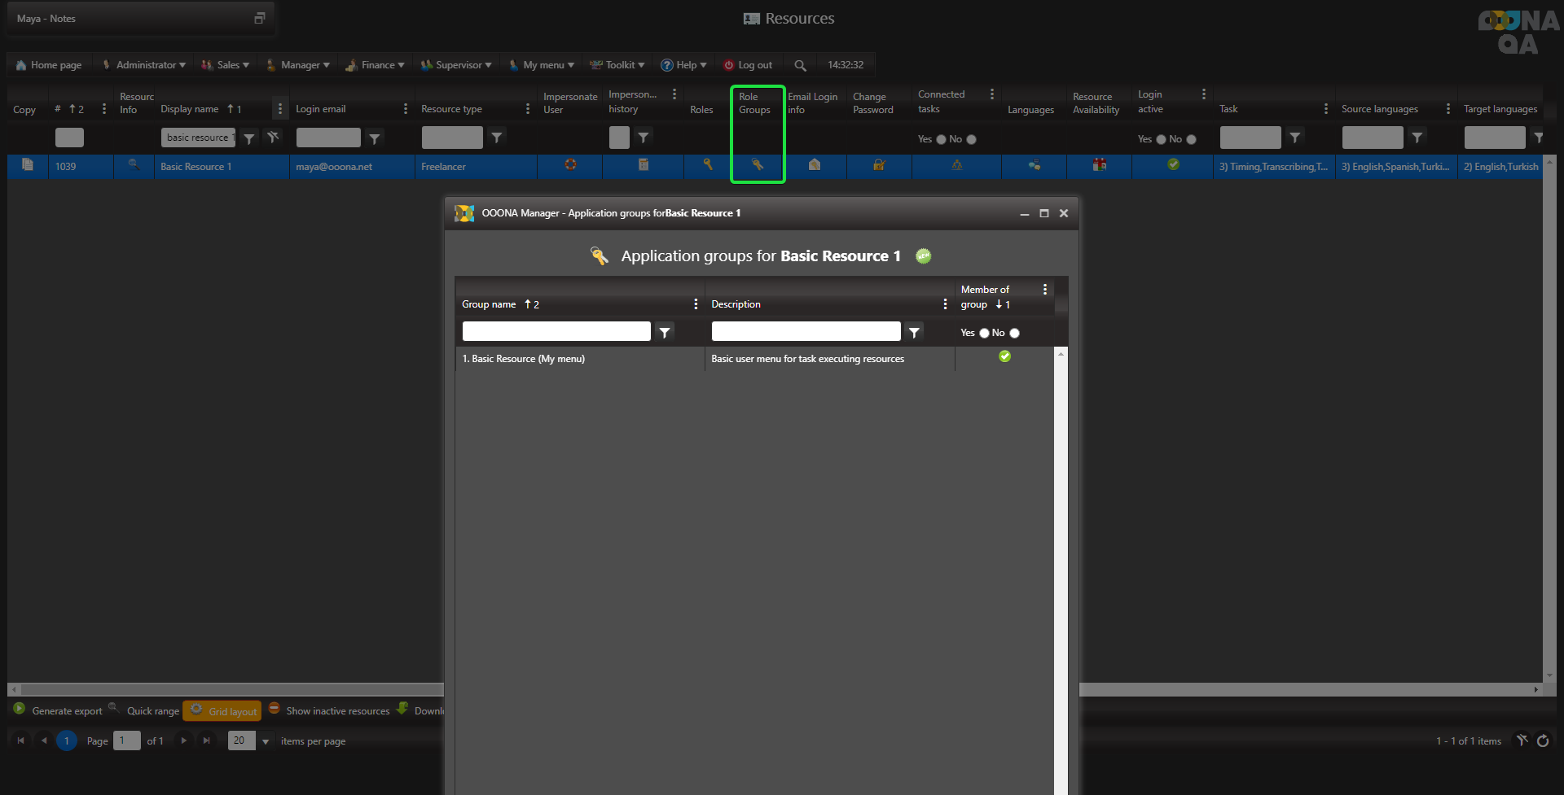The width and height of the screenshot is (1564, 795).
Task: Select Yes radio under Login active
Action: [x=1161, y=139]
